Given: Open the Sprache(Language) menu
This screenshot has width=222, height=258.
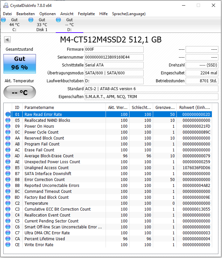Looking at the screenshot, I should [129, 14].
